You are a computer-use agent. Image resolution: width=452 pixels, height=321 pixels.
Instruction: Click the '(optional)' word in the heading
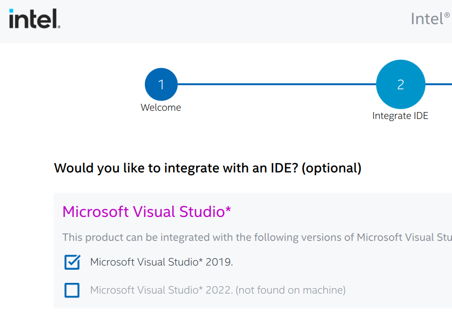[x=331, y=168]
